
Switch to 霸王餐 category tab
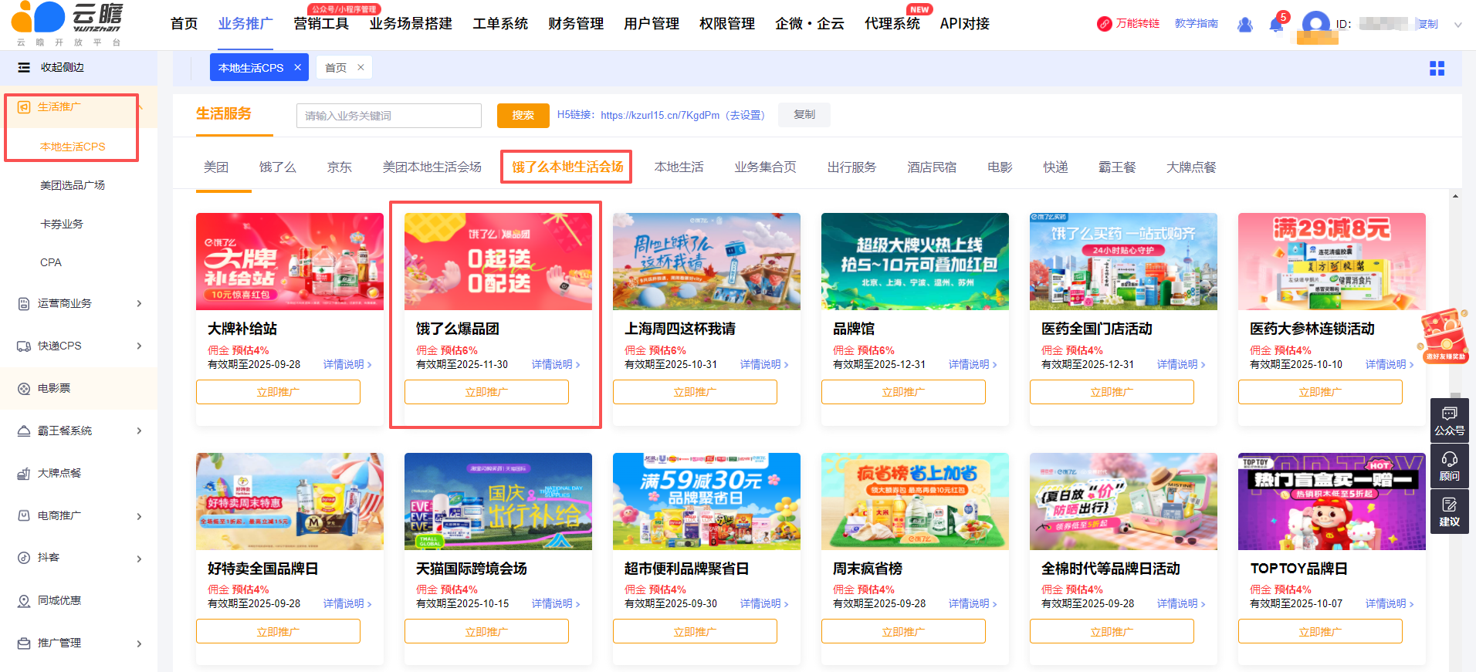pyautogui.click(x=1117, y=167)
